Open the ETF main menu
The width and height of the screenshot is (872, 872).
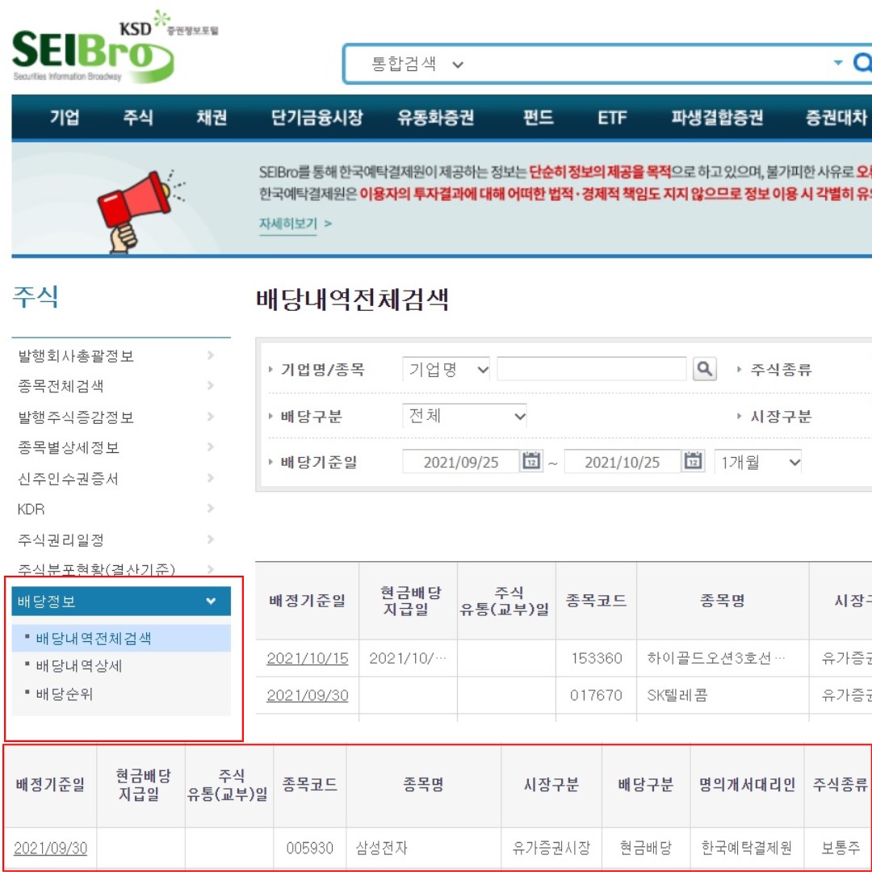612,117
